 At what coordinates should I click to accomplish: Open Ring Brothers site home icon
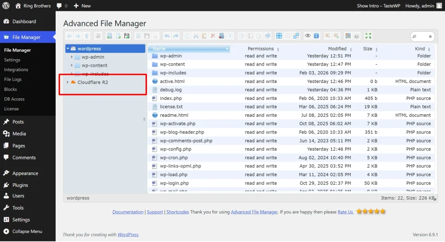pyautogui.click(x=18, y=6)
